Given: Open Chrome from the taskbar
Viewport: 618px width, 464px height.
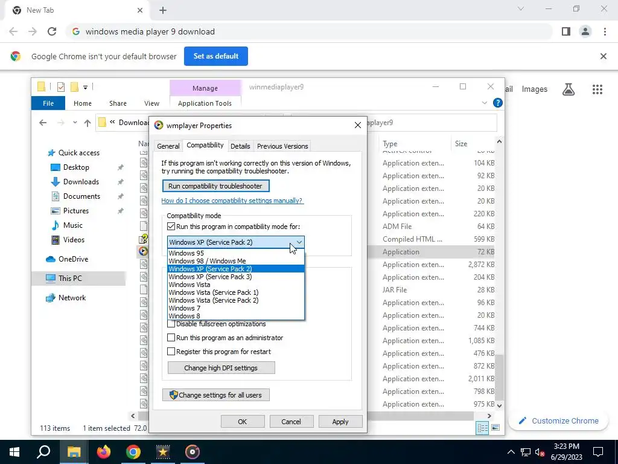Looking at the screenshot, I should pos(133,452).
